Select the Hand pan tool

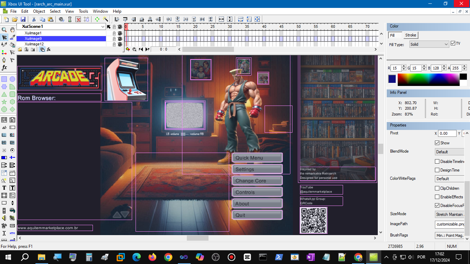point(12,30)
